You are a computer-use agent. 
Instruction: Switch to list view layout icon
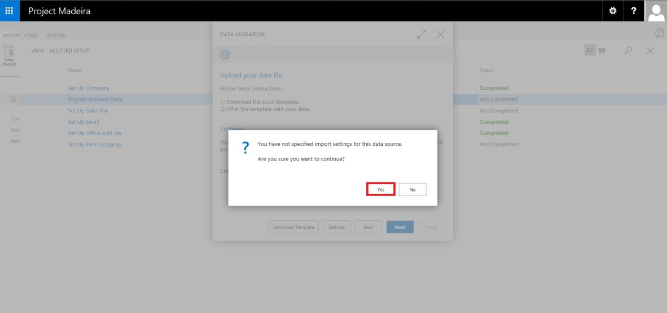click(590, 50)
